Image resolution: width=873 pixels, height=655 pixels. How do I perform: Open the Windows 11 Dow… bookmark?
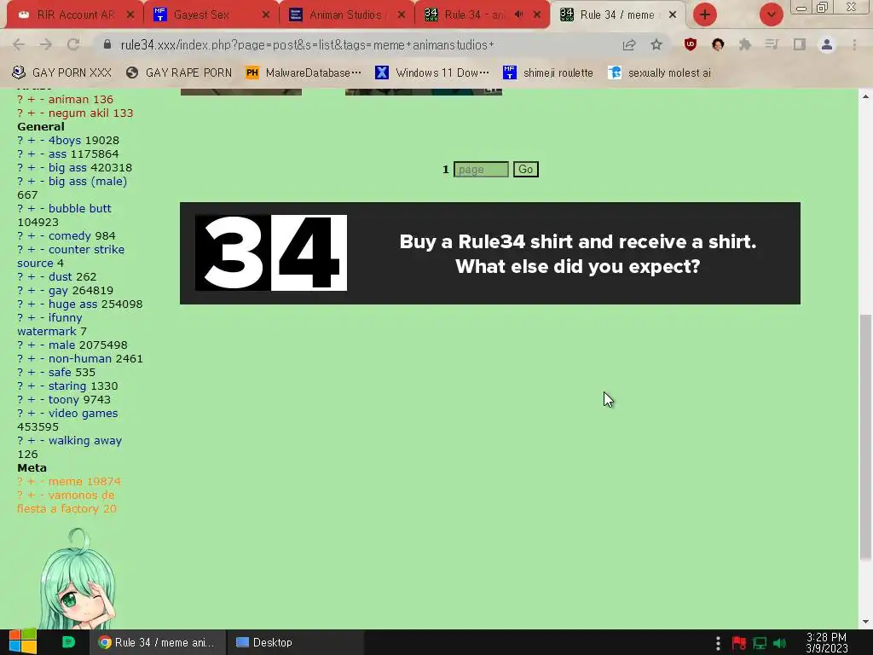432,72
